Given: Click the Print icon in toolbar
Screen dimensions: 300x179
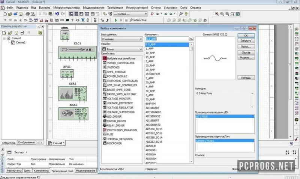Looking at the screenshot, I should click(27, 14).
